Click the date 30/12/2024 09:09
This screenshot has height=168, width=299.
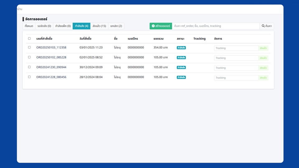click(91, 67)
